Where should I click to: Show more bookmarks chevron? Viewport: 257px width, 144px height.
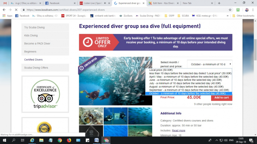pos(227,16)
